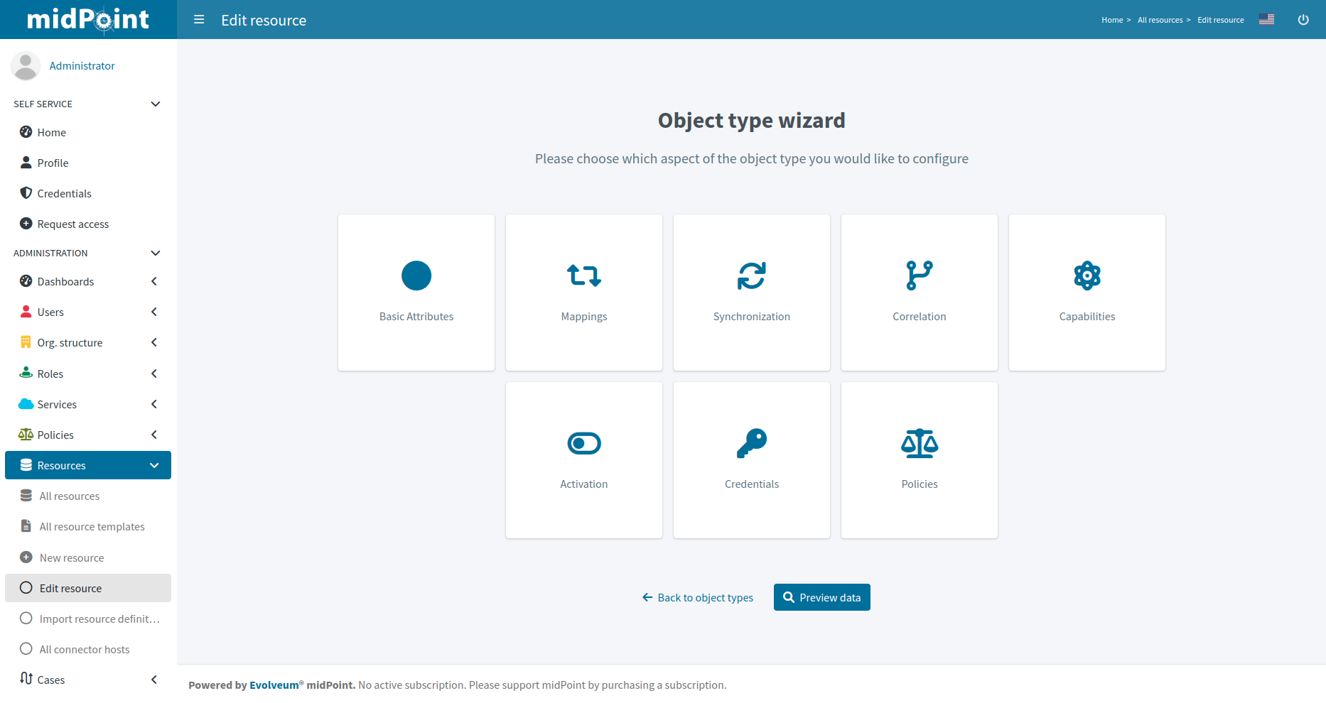Screen dimensions: 1326x703
Task: Choose the Capabilities atom icon
Action: pos(1087,276)
